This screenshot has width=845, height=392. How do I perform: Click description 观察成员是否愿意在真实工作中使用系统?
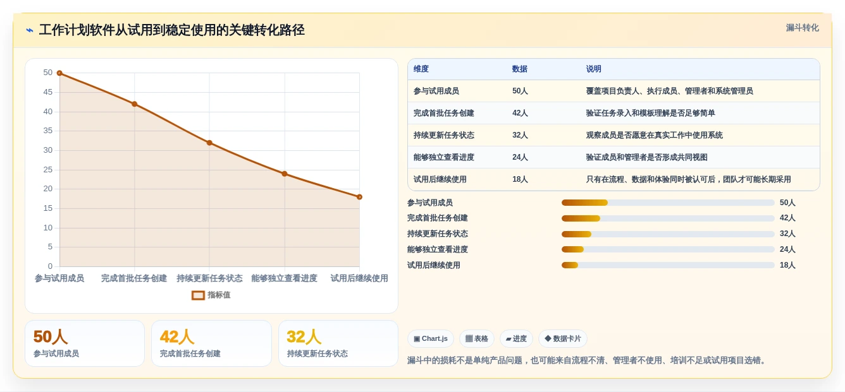[x=655, y=135]
